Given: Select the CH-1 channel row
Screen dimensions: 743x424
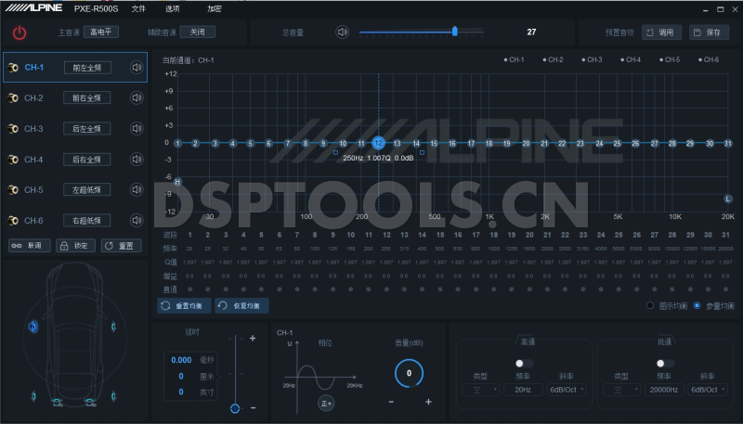Looking at the screenshot, I should (75, 68).
